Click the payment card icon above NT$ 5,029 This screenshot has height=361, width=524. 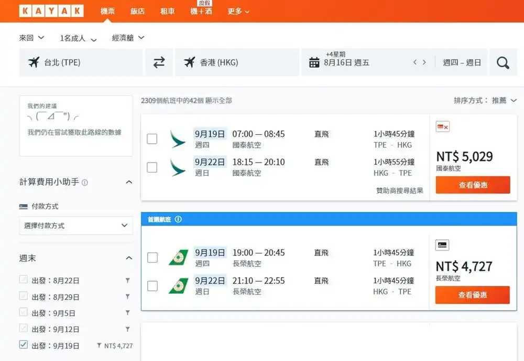(442, 127)
